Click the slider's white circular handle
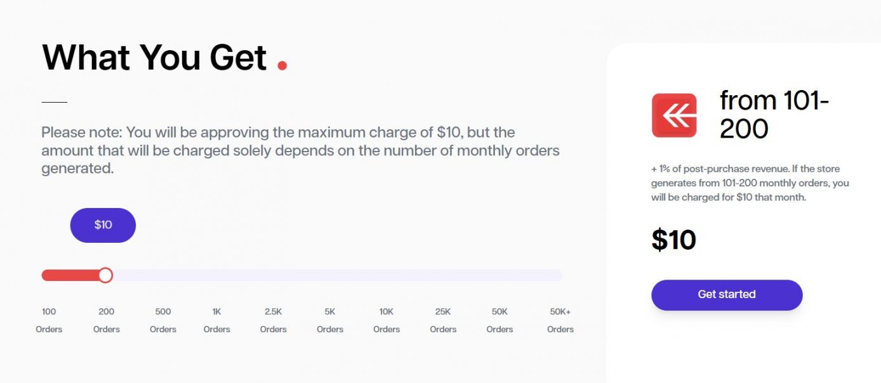881x383 pixels. point(105,275)
